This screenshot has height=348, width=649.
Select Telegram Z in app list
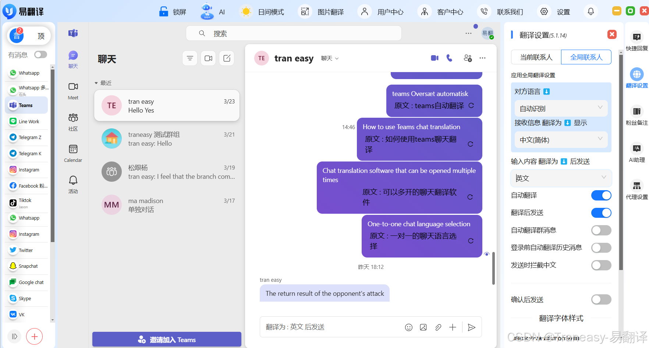click(x=27, y=137)
